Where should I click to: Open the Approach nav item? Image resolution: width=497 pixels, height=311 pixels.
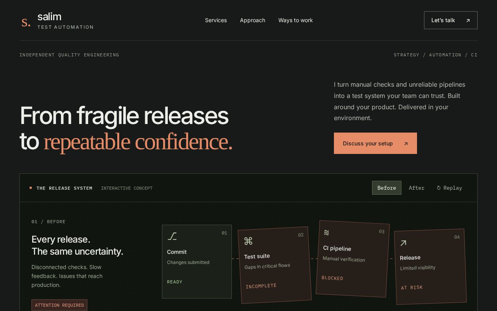[252, 20]
